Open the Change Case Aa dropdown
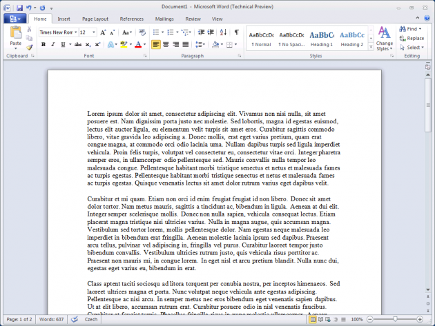This screenshot has height=326, width=435. [x=127, y=32]
